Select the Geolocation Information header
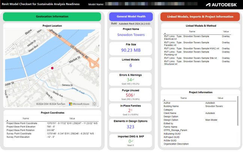 tap(52, 16)
